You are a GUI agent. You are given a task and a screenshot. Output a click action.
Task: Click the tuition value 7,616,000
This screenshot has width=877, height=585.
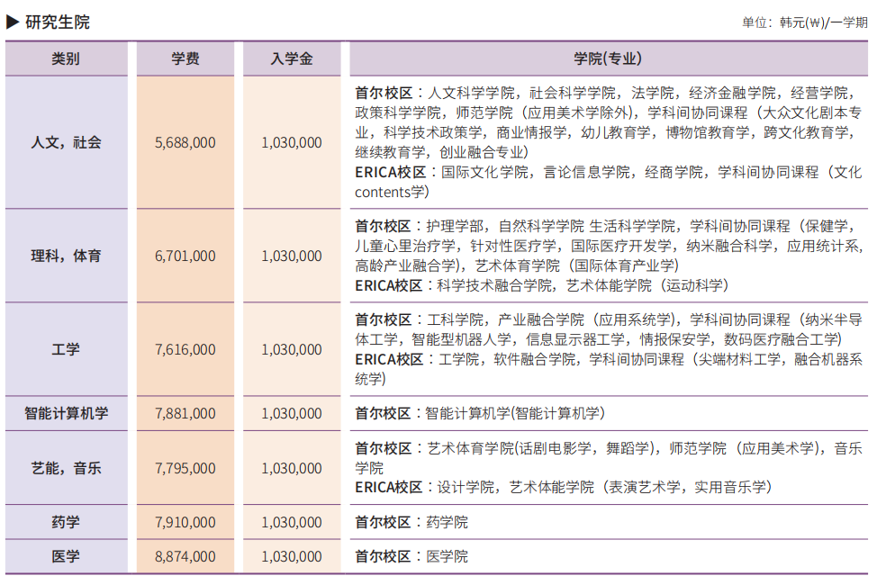[185, 349]
